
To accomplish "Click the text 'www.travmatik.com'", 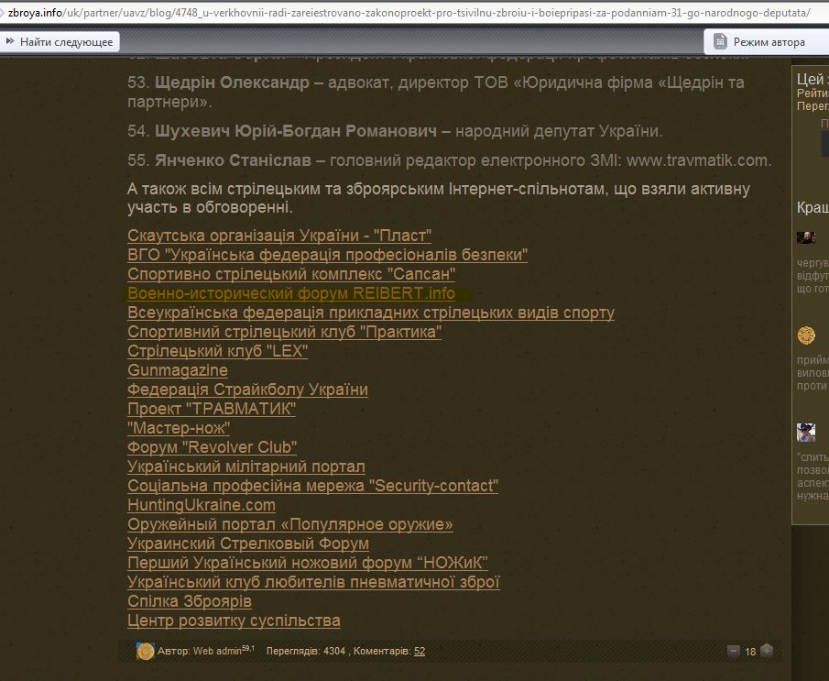I will pyautogui.click(x=697, y=160).
